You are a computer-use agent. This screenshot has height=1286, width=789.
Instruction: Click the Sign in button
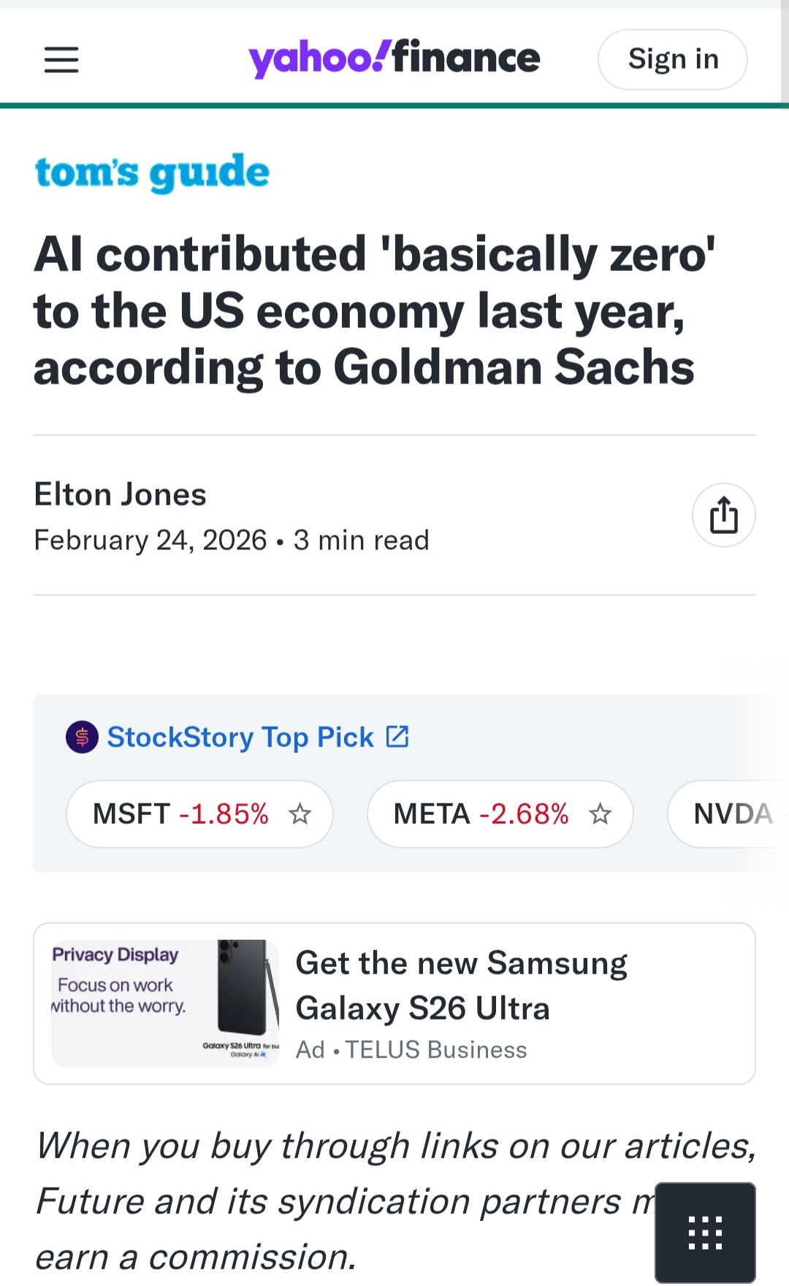(x=673, y=59)
